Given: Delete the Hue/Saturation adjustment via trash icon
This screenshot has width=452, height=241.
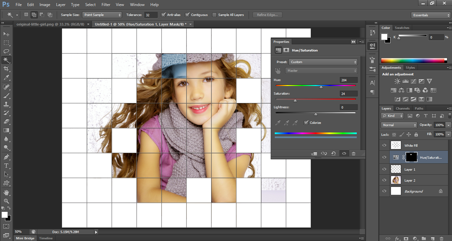Looking at the screenshot, I should (x=353, y=153).
